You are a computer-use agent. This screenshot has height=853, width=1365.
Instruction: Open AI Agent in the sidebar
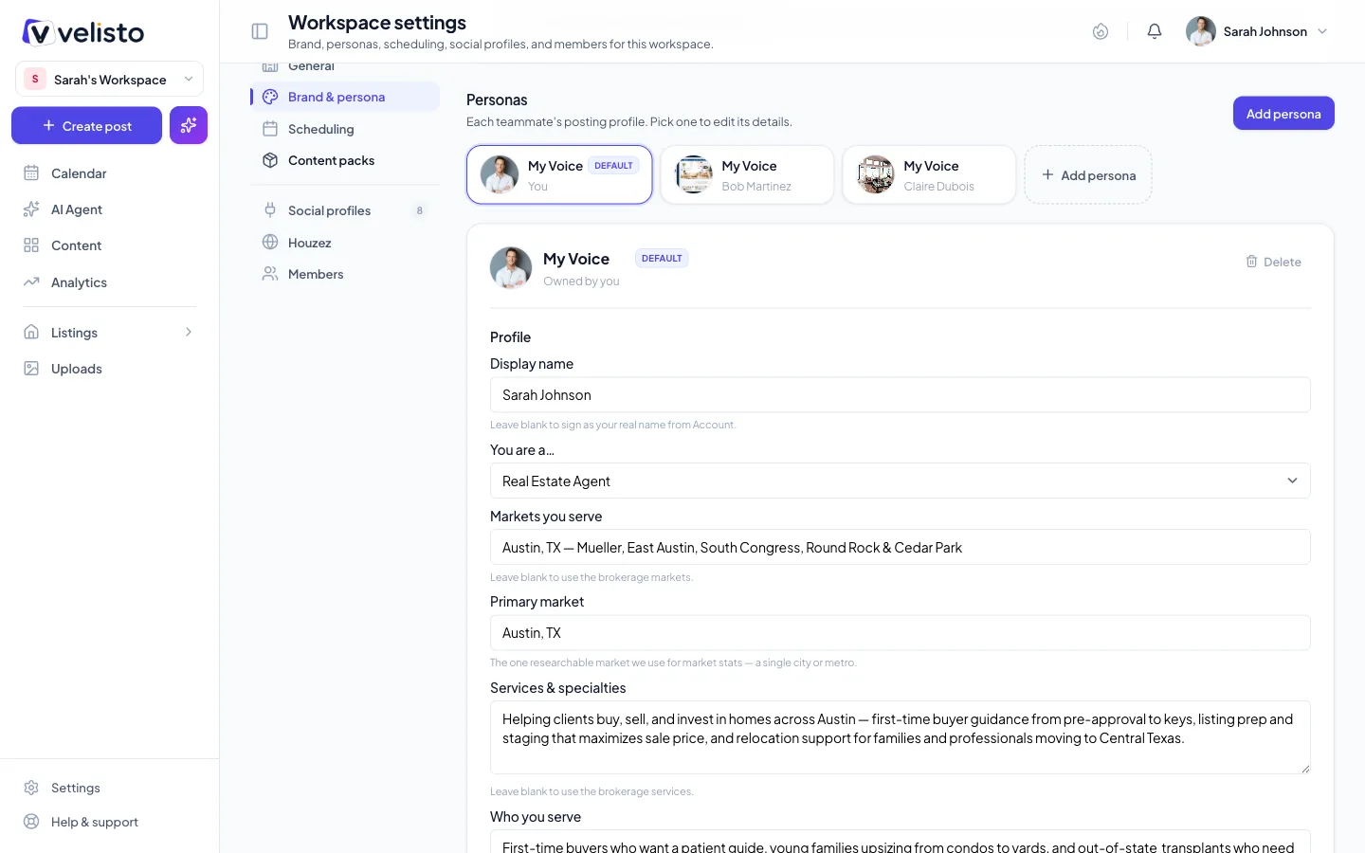coord(109,209)
